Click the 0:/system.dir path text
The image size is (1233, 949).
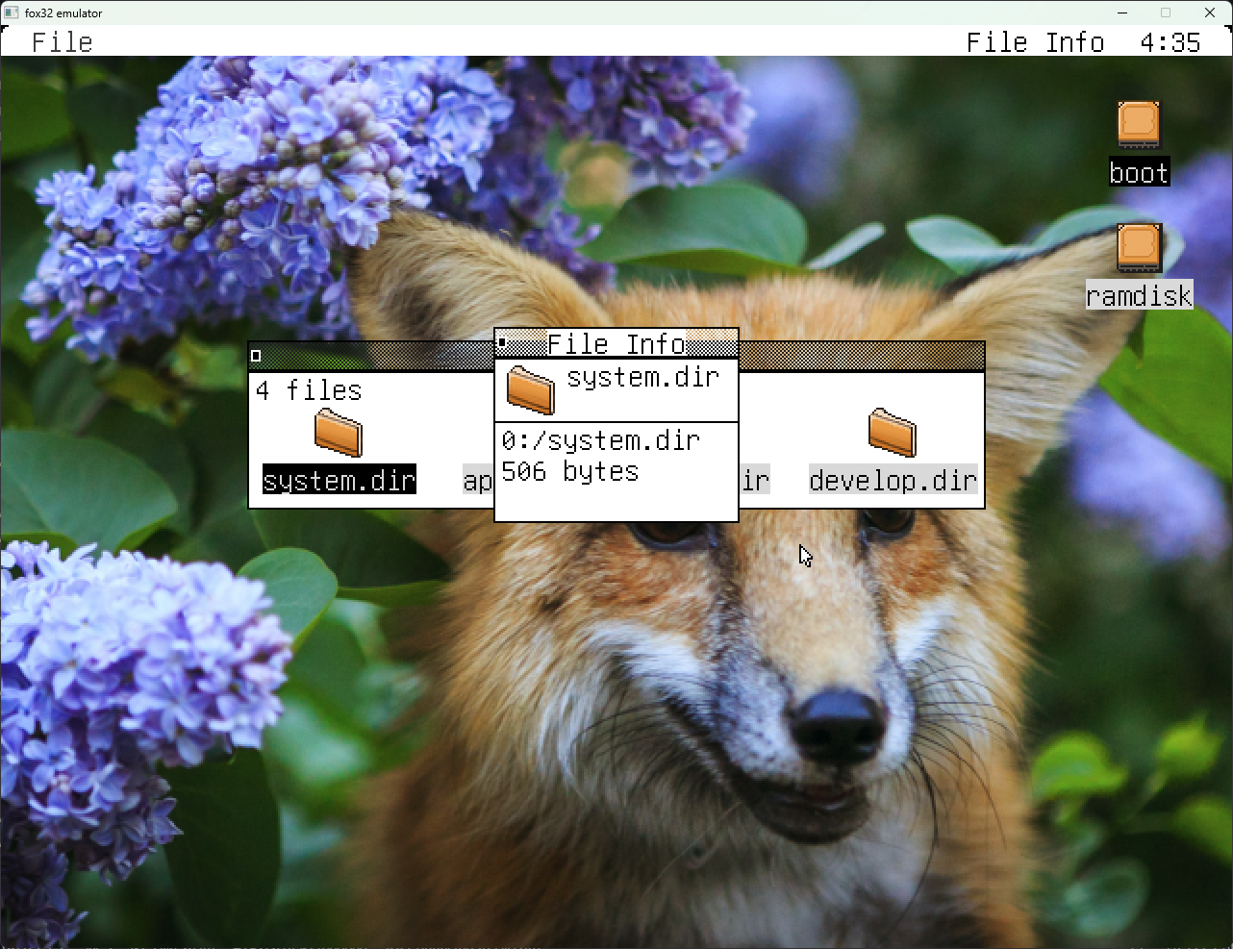[600, 440]
